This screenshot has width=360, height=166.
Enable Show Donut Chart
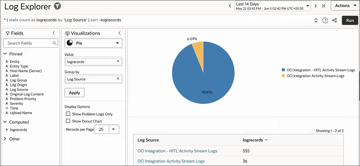68,121
